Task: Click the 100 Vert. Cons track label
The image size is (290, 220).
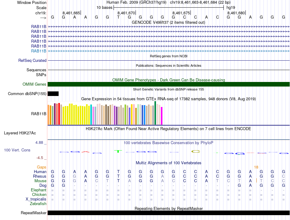Action: (17, 150)
